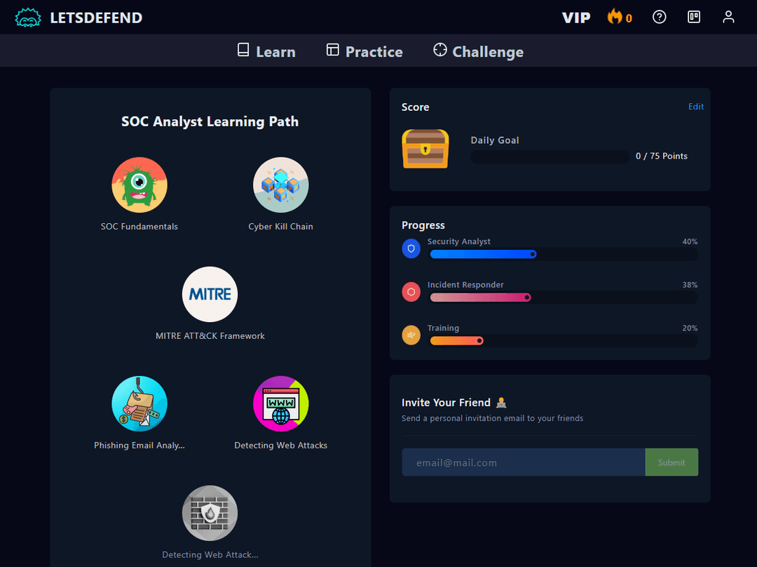This screenshot has width=757, height=567.
Task: Open the user profile icon
Action: [x=728, y=17]
